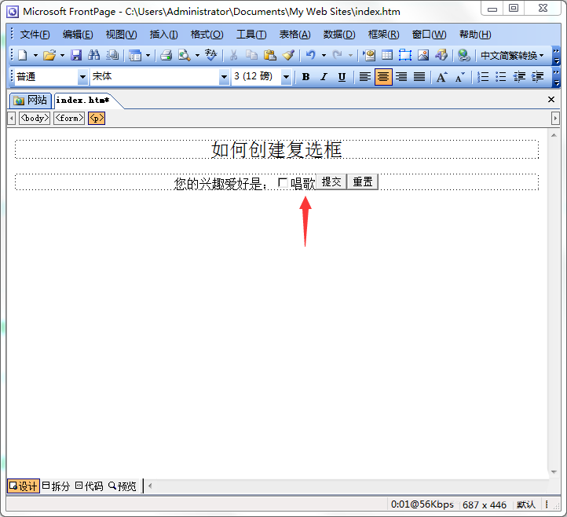Save the page with the floppy disk icon
Screen dimensions: 567x517
coord(76,55)
